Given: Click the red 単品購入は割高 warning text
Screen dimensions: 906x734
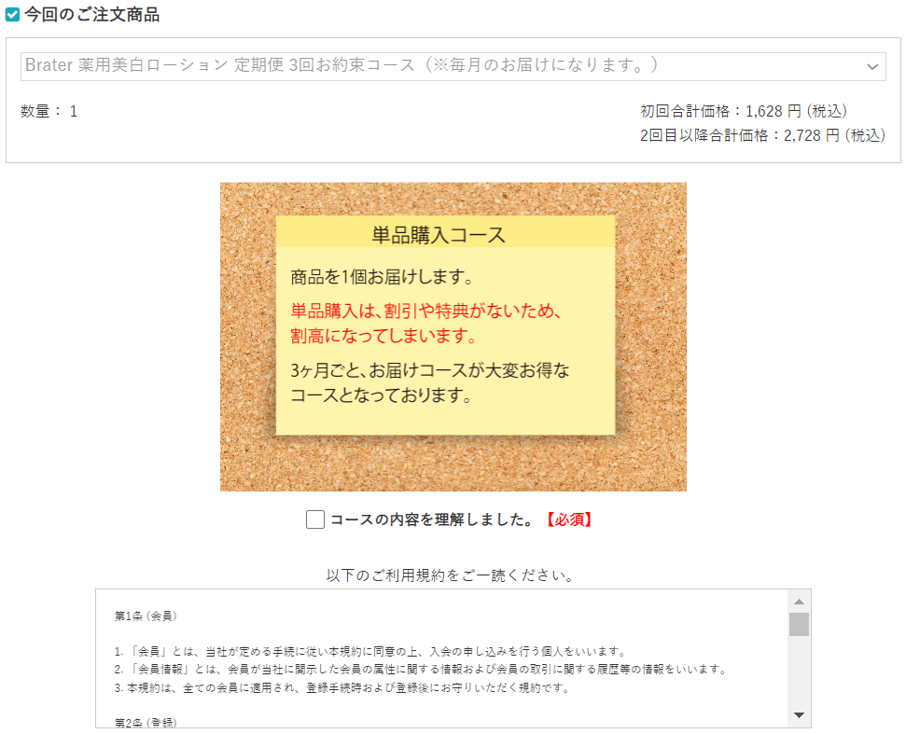Looking at the screenshot, I should click(425, 323).
